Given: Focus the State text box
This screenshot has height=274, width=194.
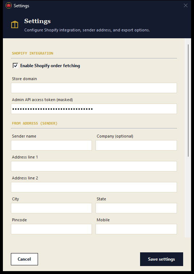Looking at the screenshot, I should click(136, 208).
